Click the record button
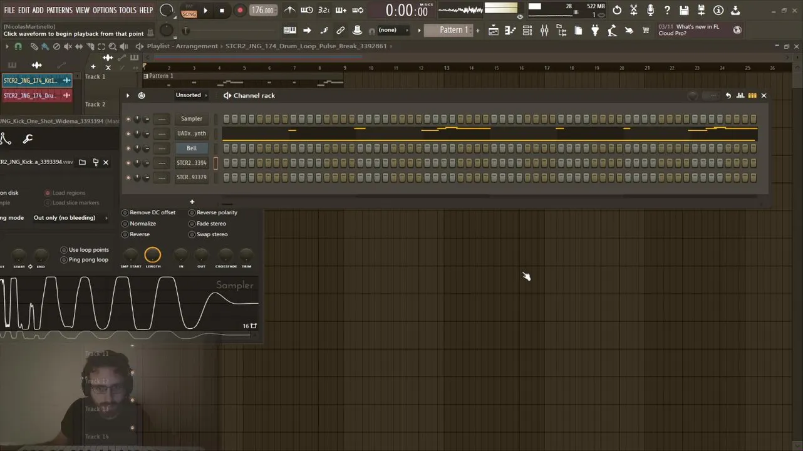 (240, 11)
